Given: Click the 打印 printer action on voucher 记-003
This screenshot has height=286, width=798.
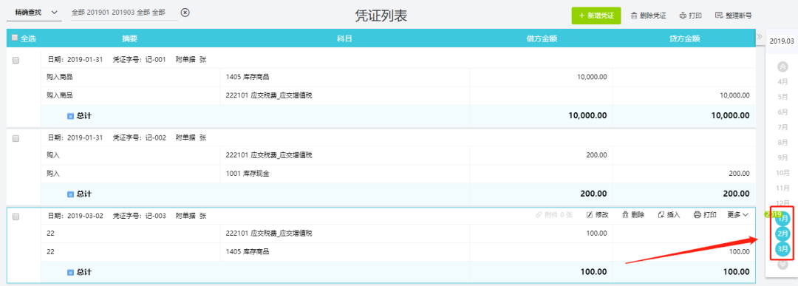Looking at the screenshot, I should [x=706, y=215].
